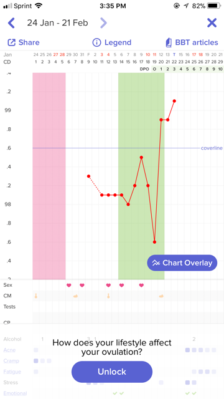
Task: Tap the coverline label
Action: coord(212,148)
